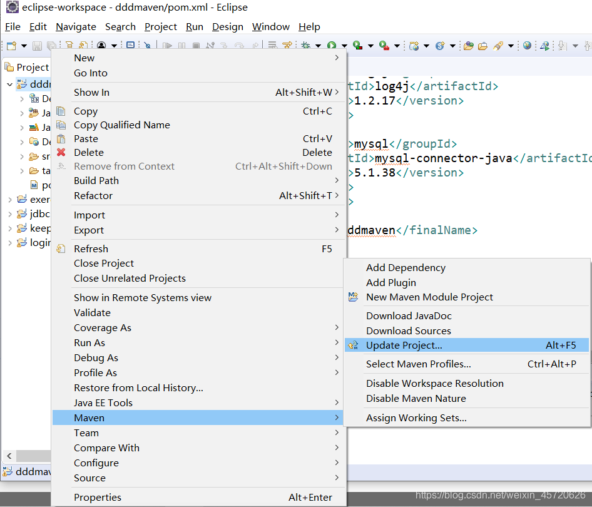The width and height of the screenshot is (592, 507).
Task: Click the Save disk icon in the toolbar
Action: (37, 46)
